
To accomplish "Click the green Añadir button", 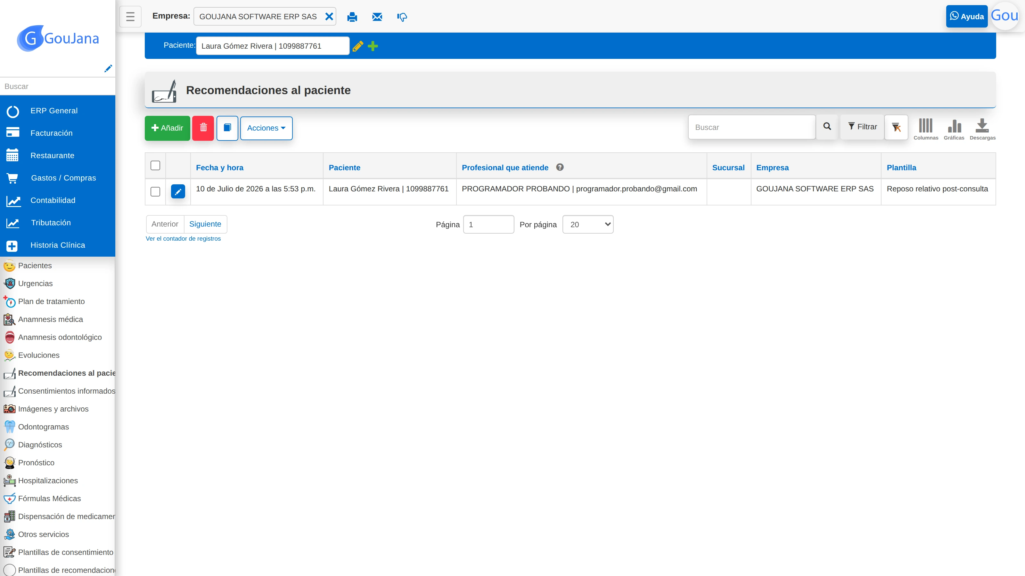I will [167, 128].
